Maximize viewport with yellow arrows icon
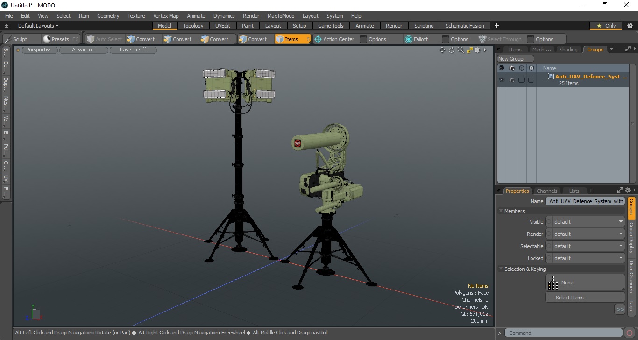This screenshot has width=638, height=340. 470,50
